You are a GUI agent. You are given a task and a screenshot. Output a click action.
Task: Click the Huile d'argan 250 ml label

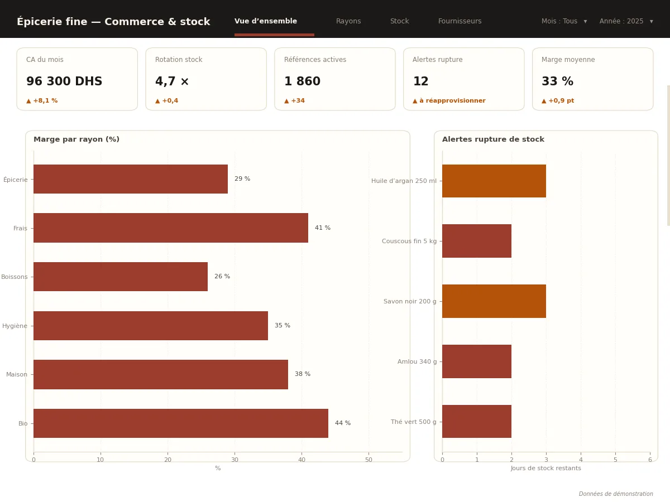point(404,181)
